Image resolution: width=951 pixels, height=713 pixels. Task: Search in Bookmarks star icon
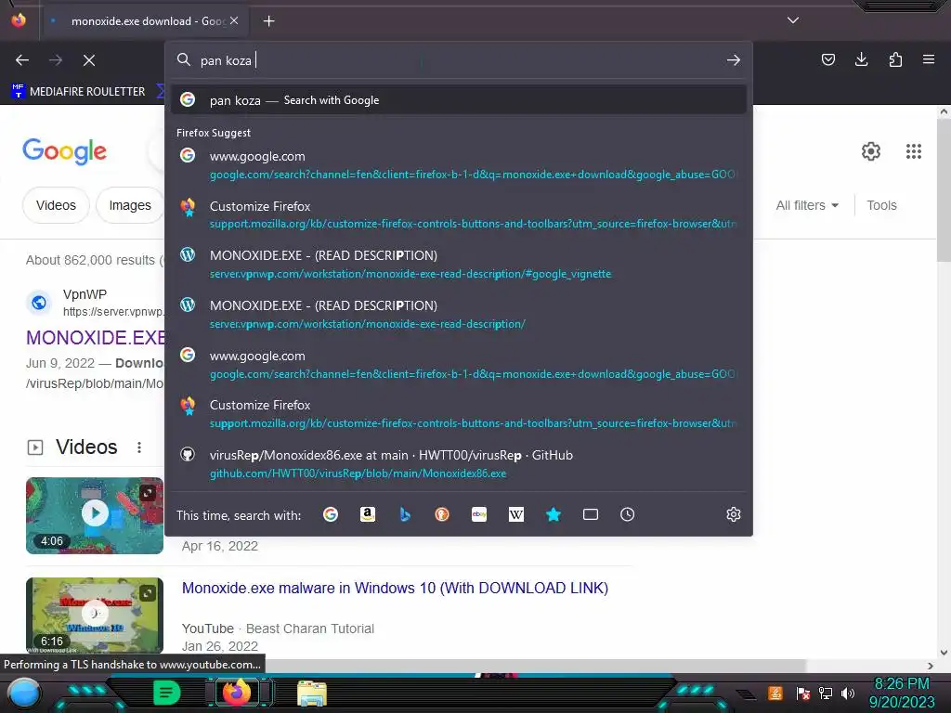[554, 514]
